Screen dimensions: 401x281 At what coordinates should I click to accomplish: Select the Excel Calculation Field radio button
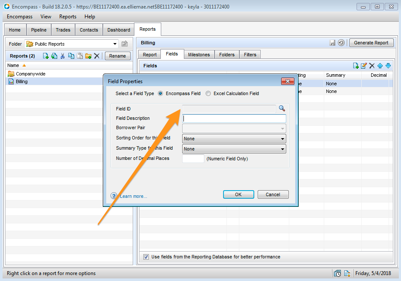click(x=208, y=93)
